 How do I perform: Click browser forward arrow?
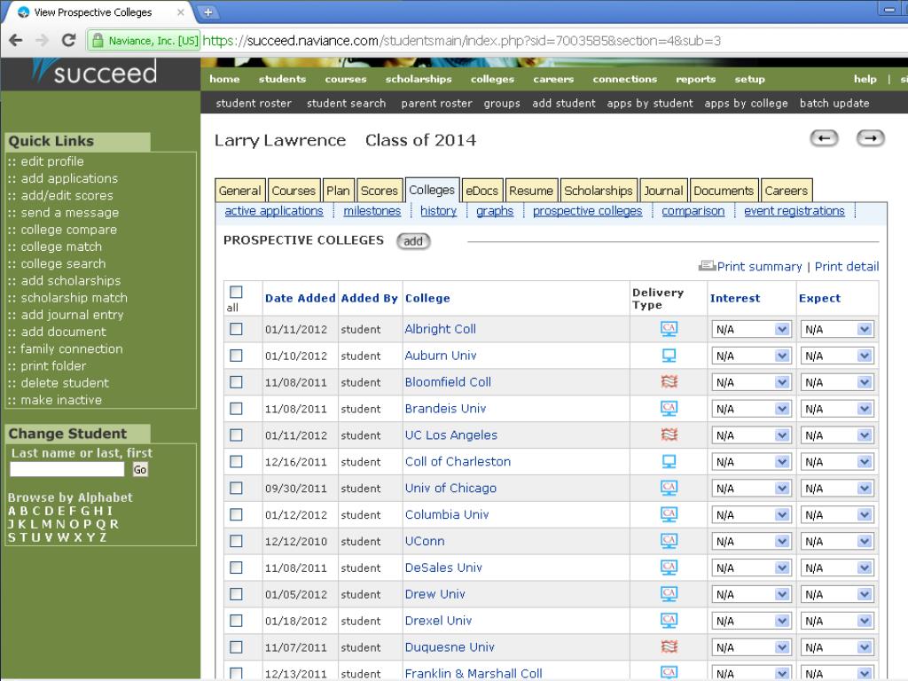pos(43,41)
